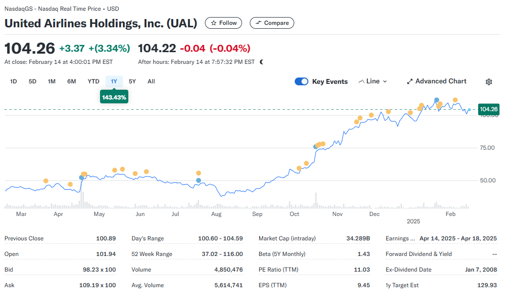The image size is (505, 294).
Task: Click the blue event marker in late July
Action: tap(199, 180)
